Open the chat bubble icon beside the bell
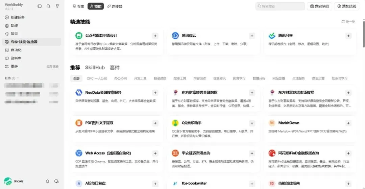The width and height of the screenshot is (365, 189). (56, 181)
